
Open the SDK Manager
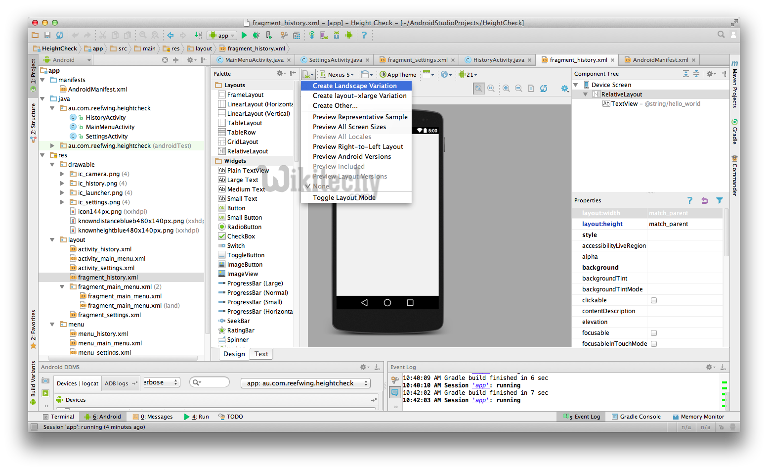[x=337, y=35]
